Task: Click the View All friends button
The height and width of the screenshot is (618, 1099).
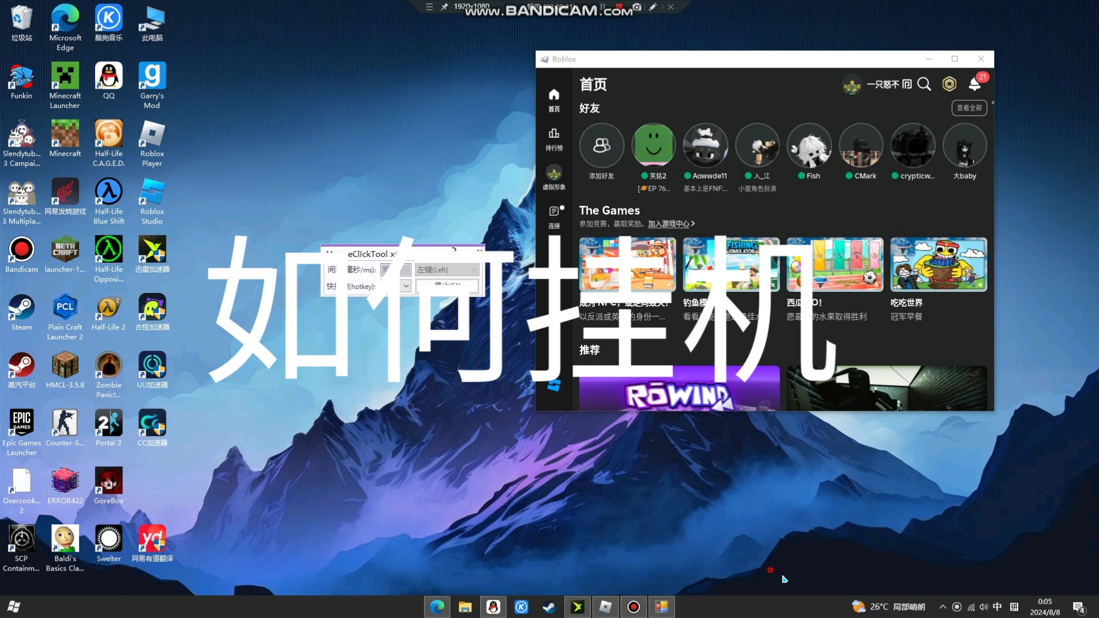Action: [x=969, y=108]
